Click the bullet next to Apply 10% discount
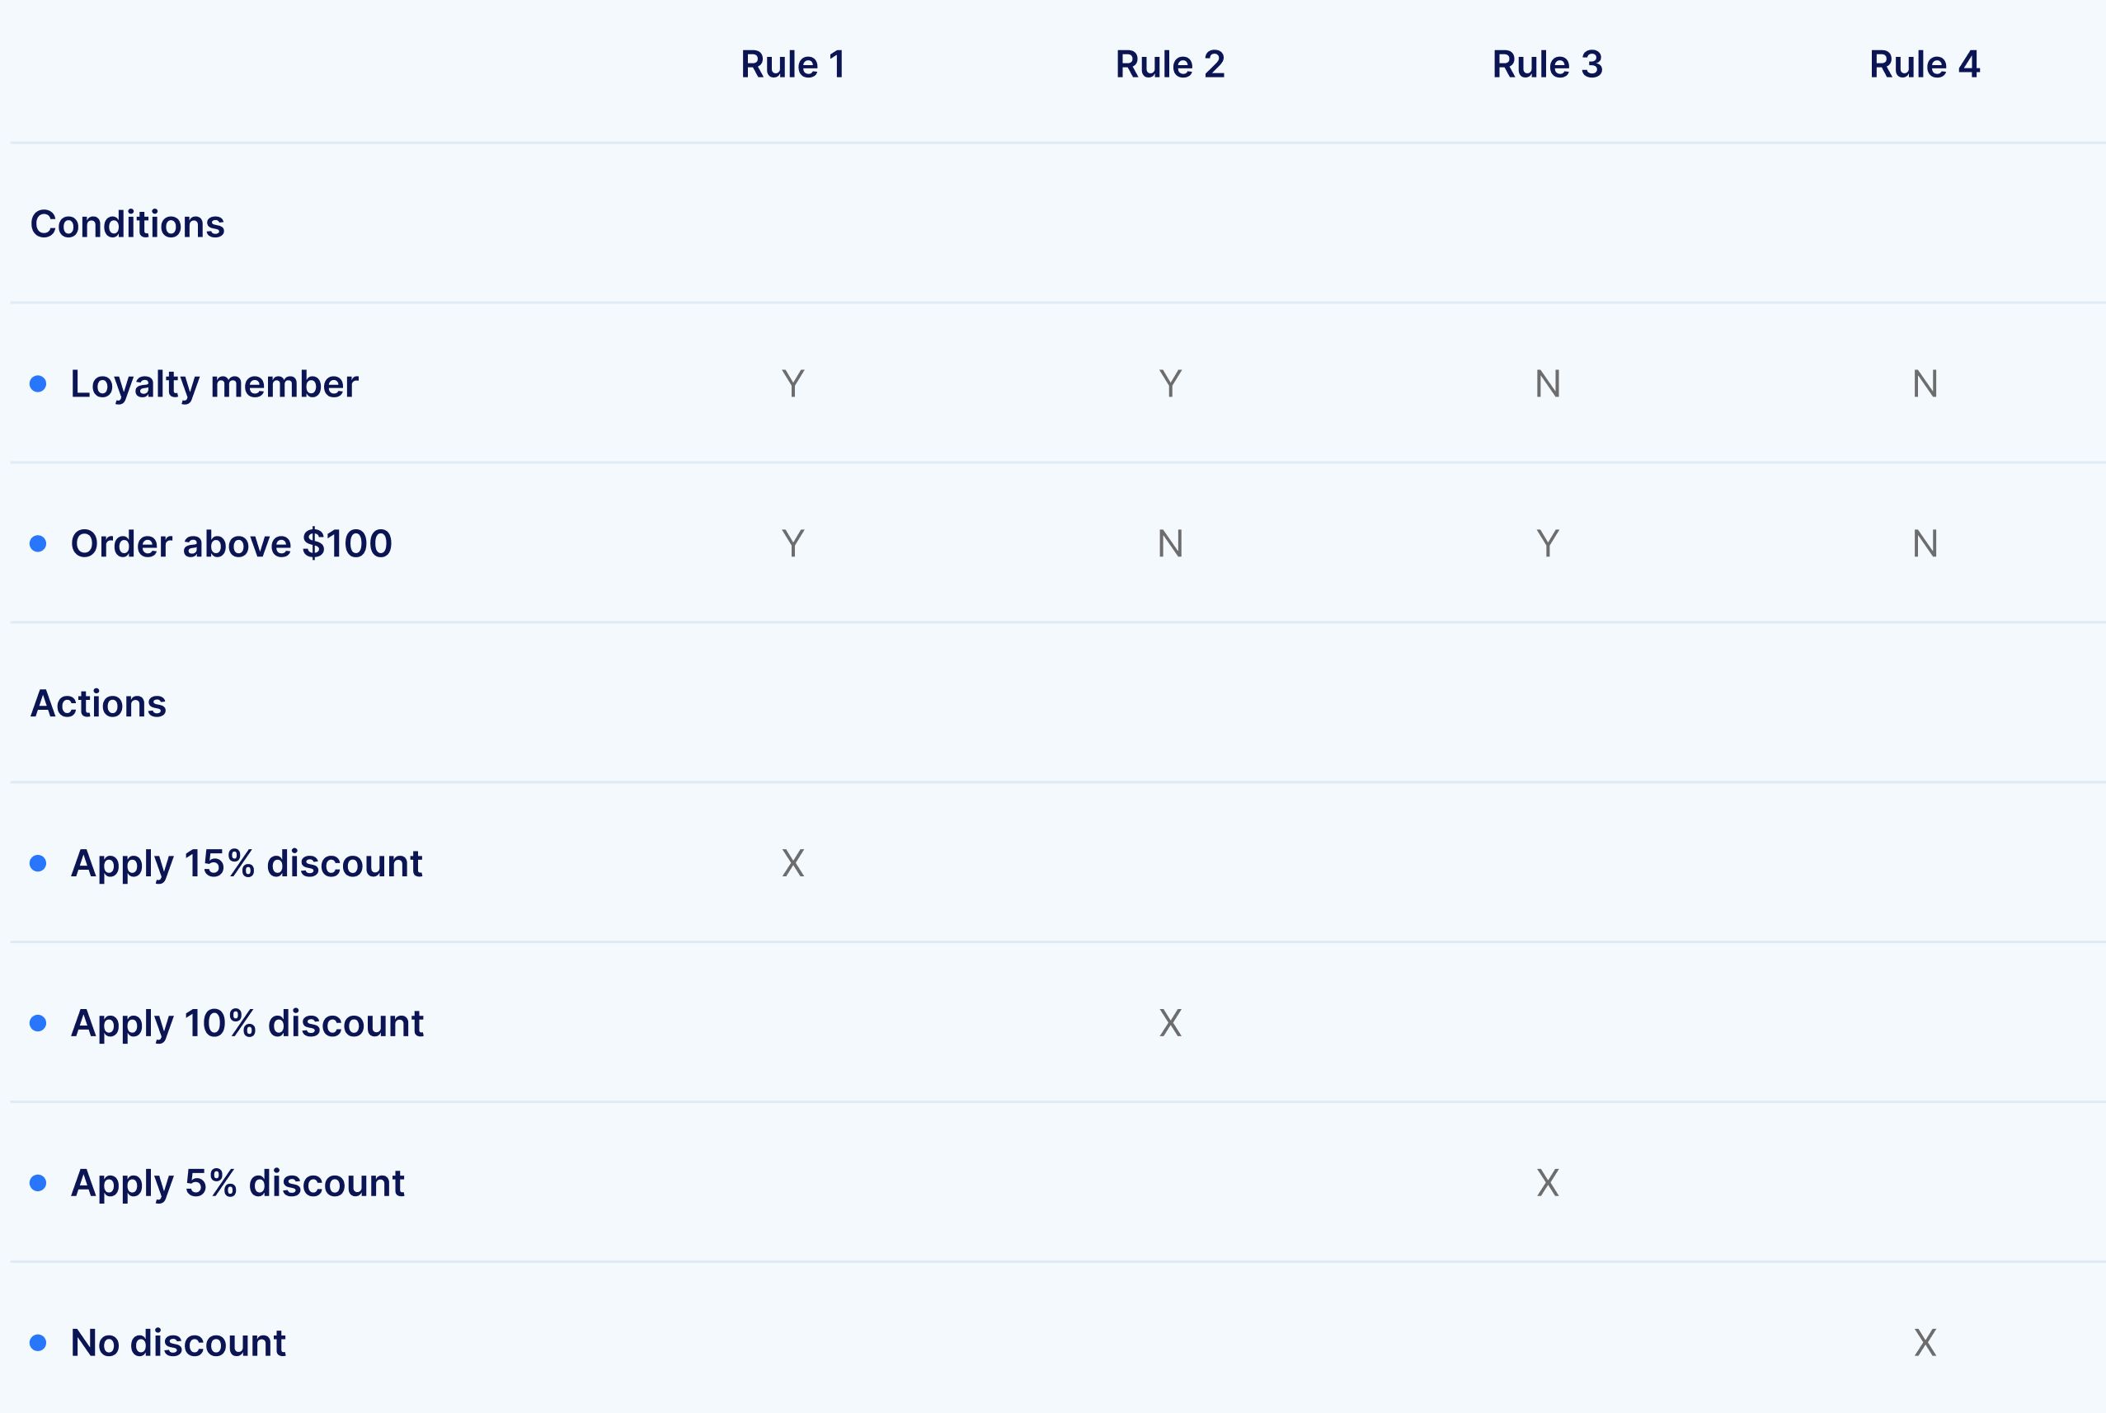The width and height of the screenshot is (2106, 1413). [38, 1023]
